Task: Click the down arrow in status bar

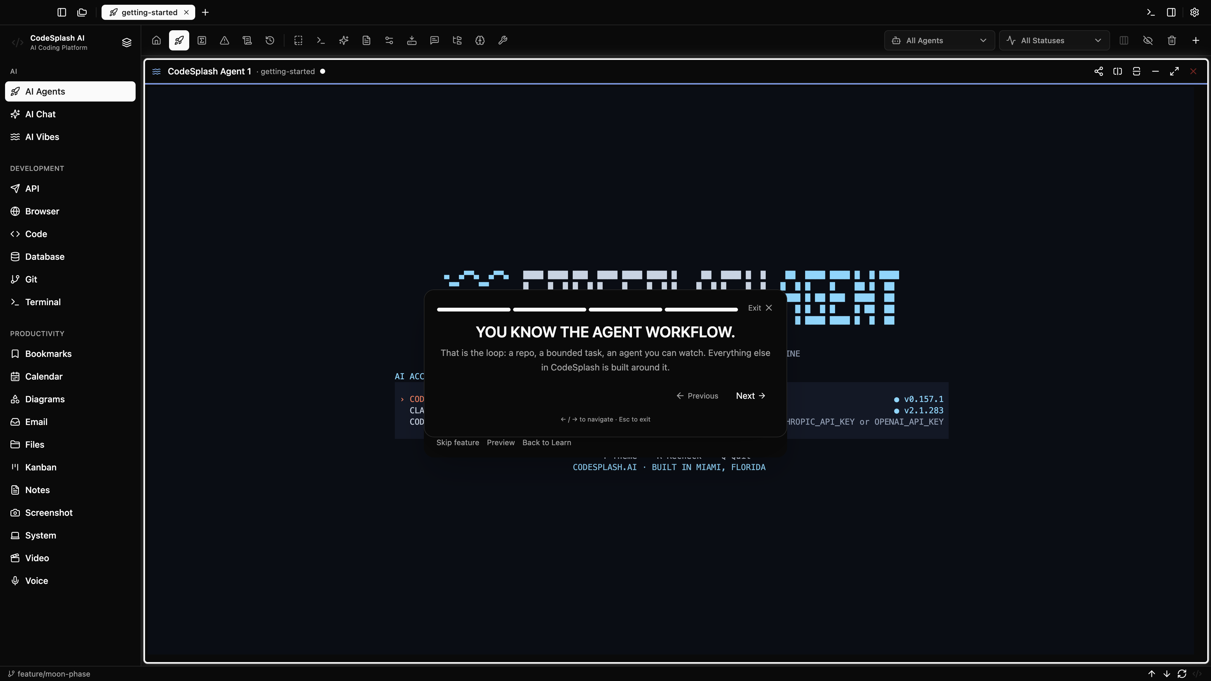Action: coord(1167,673)
